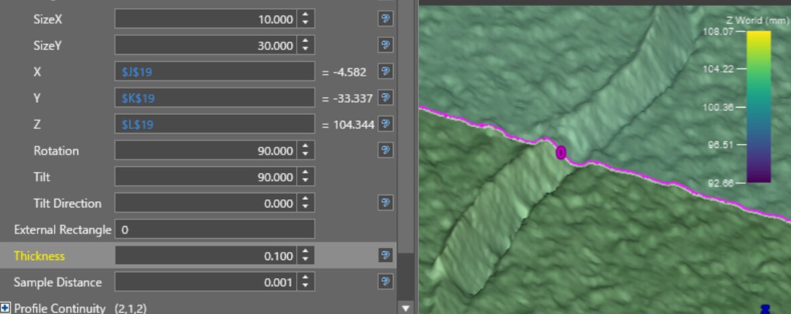The width and height of the screenshot is (791, 314).
Task: Select the purple marker 0 on profile line
Action: [561, 153]
